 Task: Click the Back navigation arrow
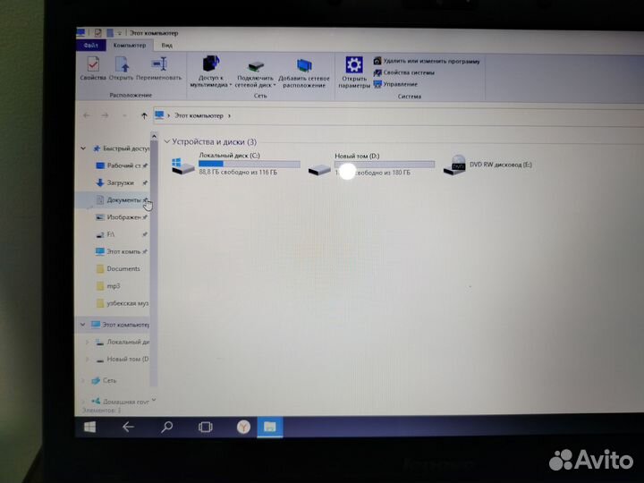click(86, 115)
